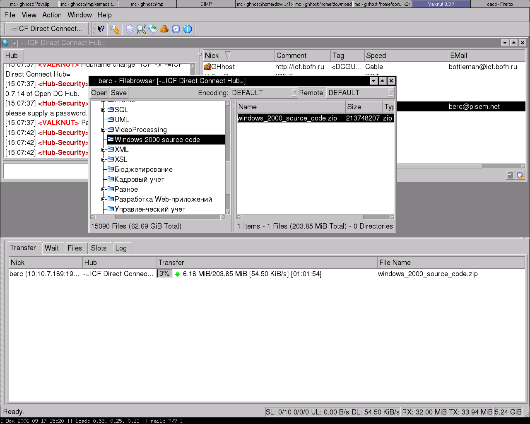Open the Remote DEFAULT dropdown
Viewport: 530px width, 424px height.
pos(360,93)
